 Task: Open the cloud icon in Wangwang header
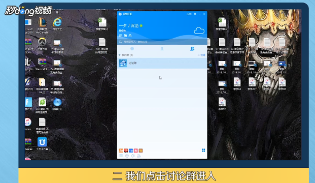[199, 31]
